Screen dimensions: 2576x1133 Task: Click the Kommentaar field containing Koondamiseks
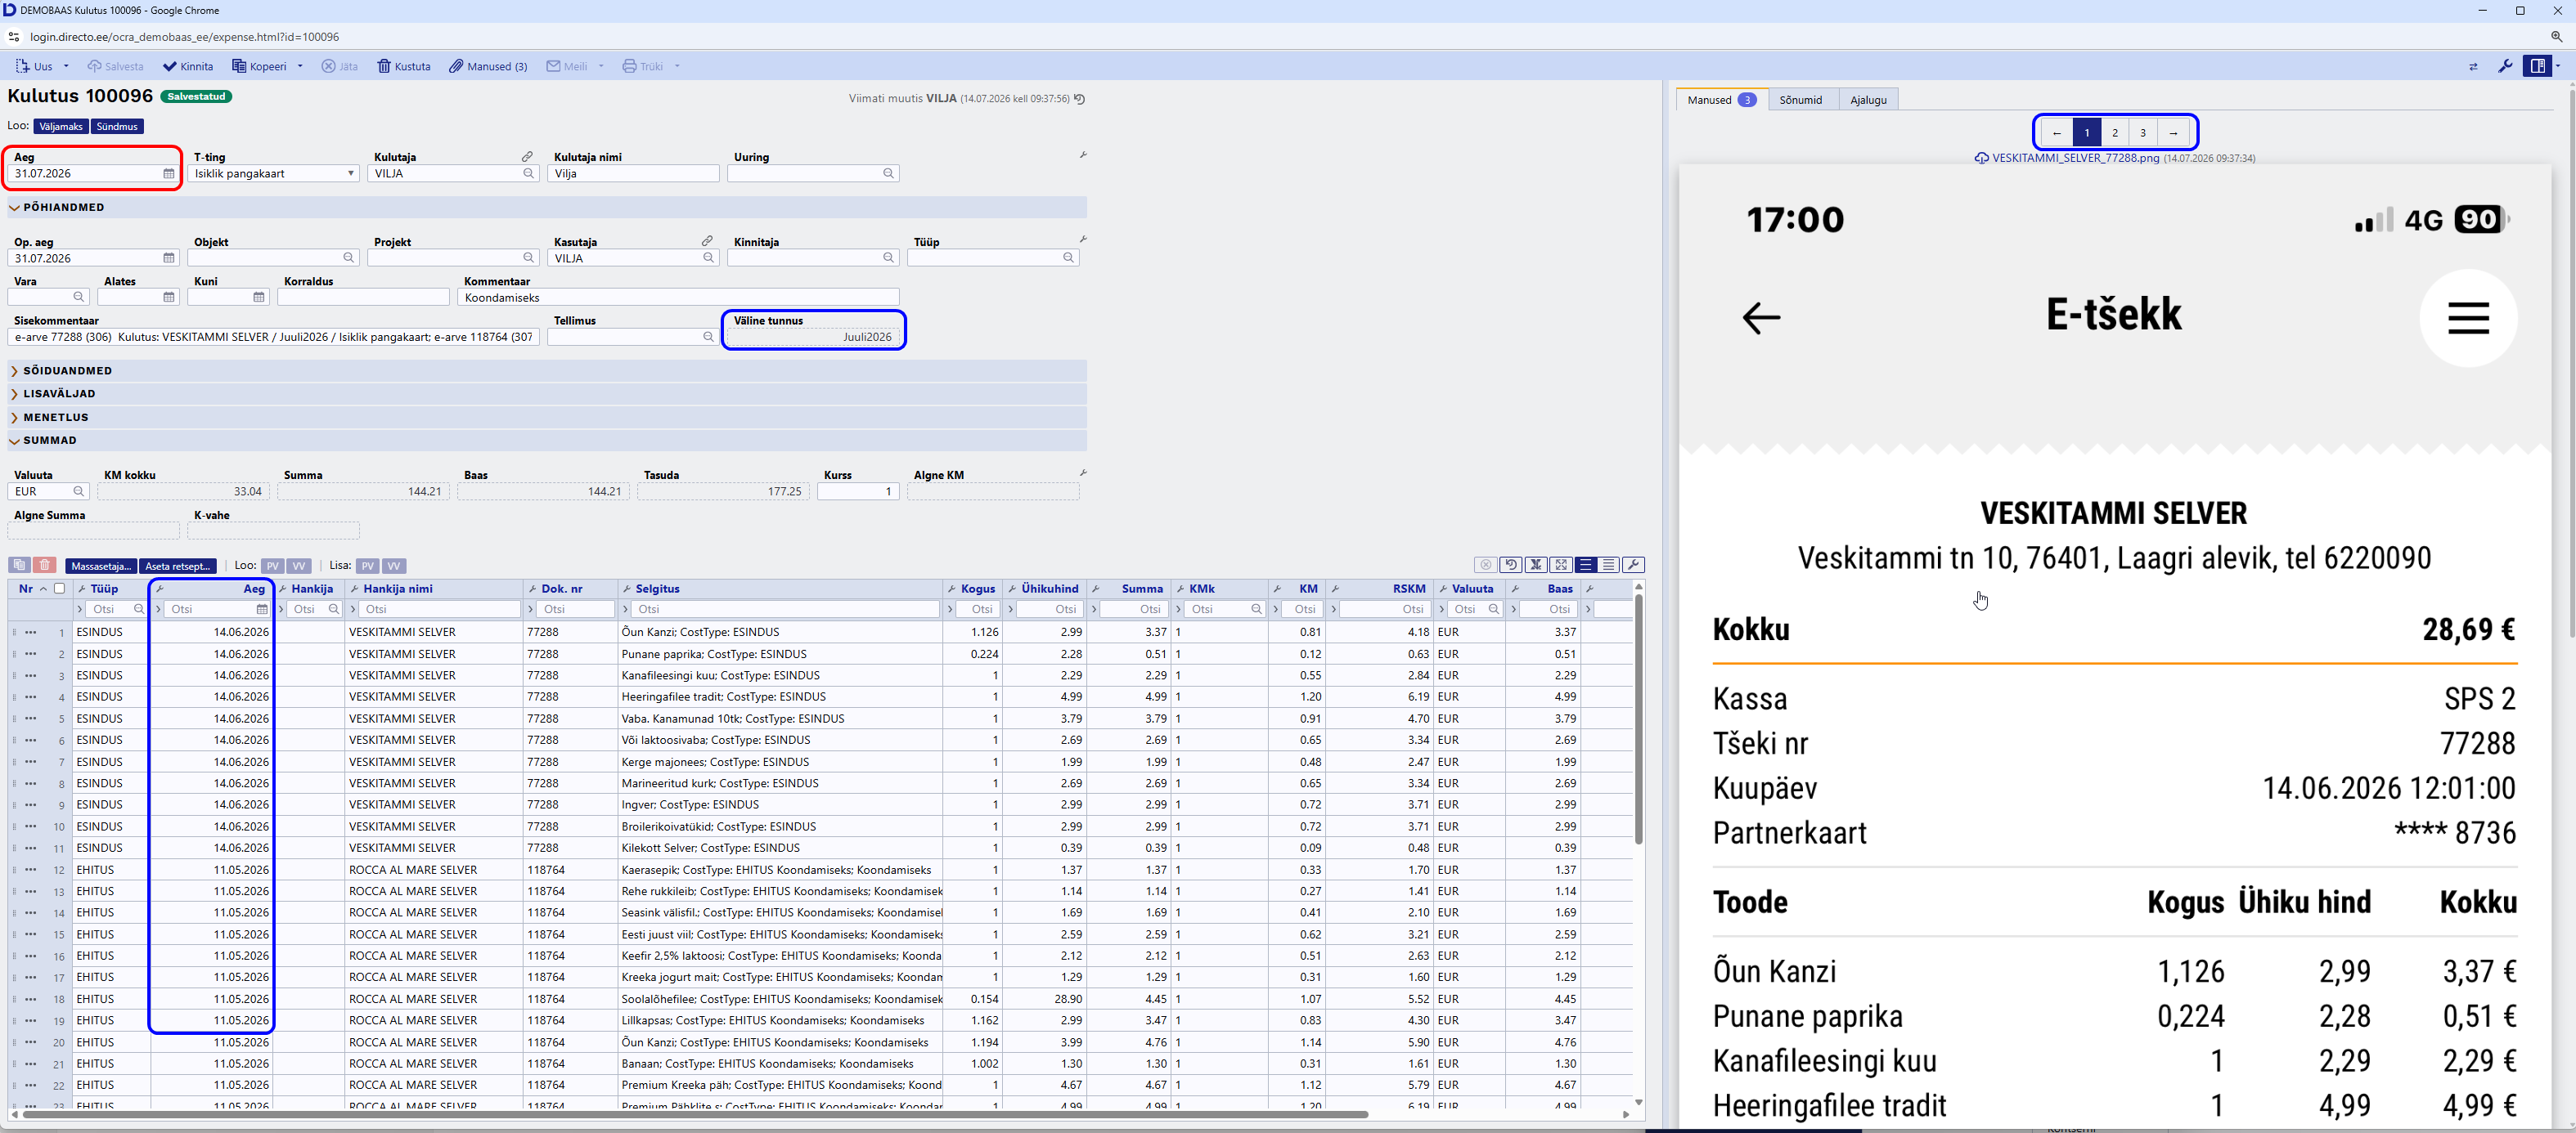(678, 298)
